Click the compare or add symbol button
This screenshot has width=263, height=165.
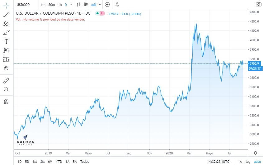(107, 5)
